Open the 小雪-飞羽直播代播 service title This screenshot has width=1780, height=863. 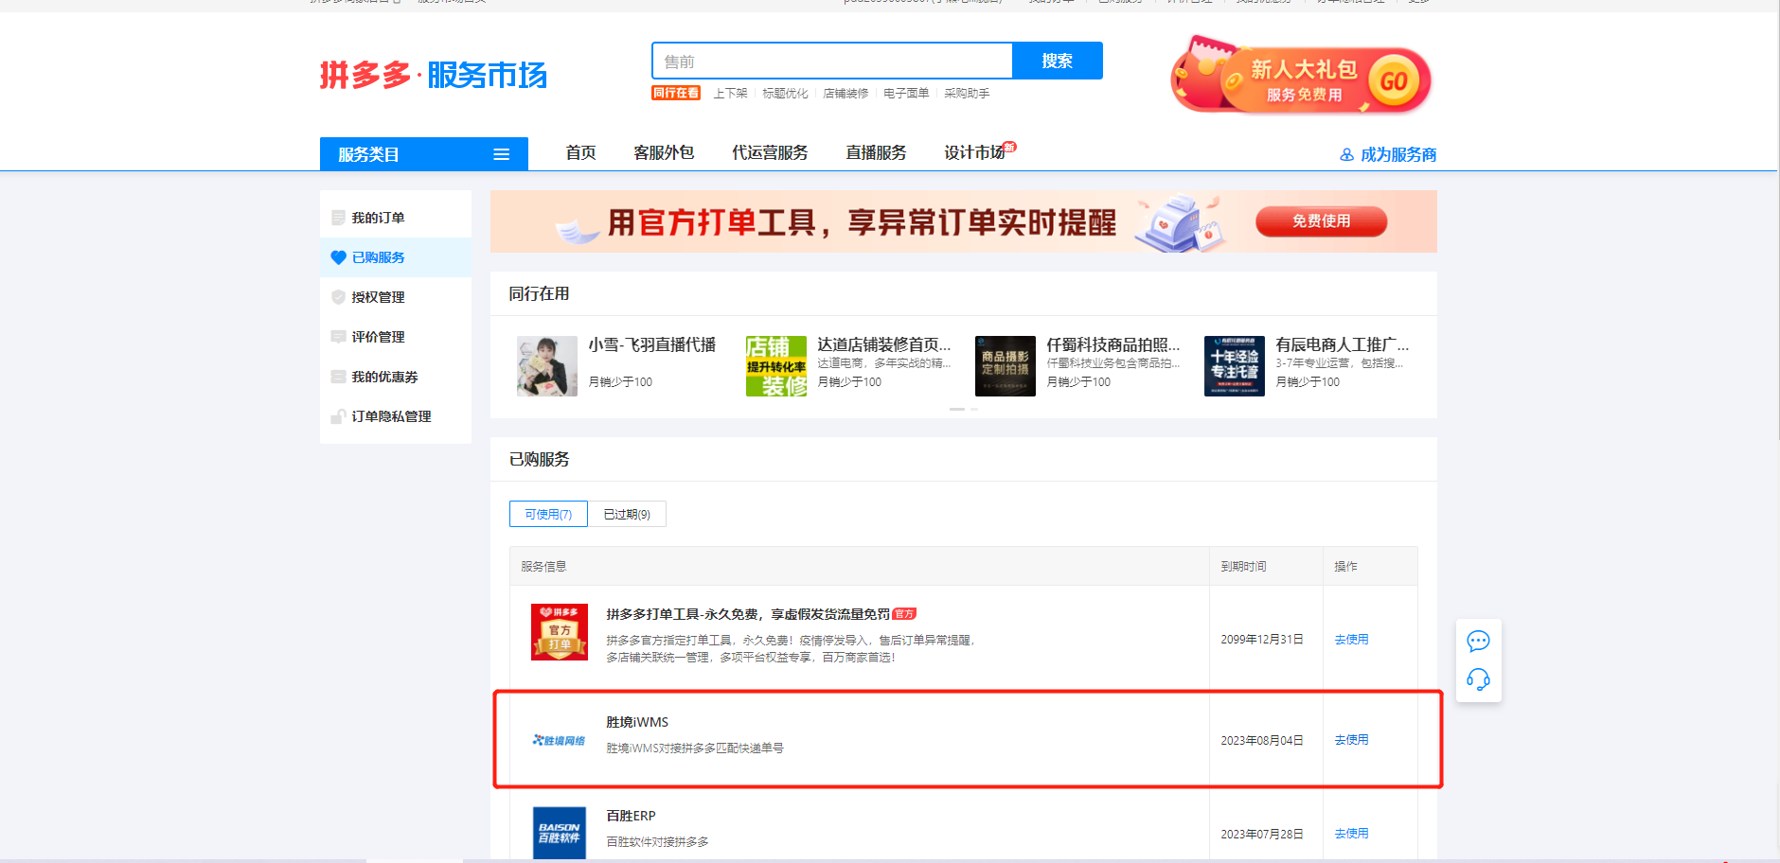(x=652, y=344)
